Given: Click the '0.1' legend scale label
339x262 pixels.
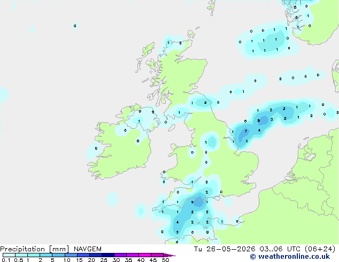Looking at the screenshot, I should pos(5,260).
